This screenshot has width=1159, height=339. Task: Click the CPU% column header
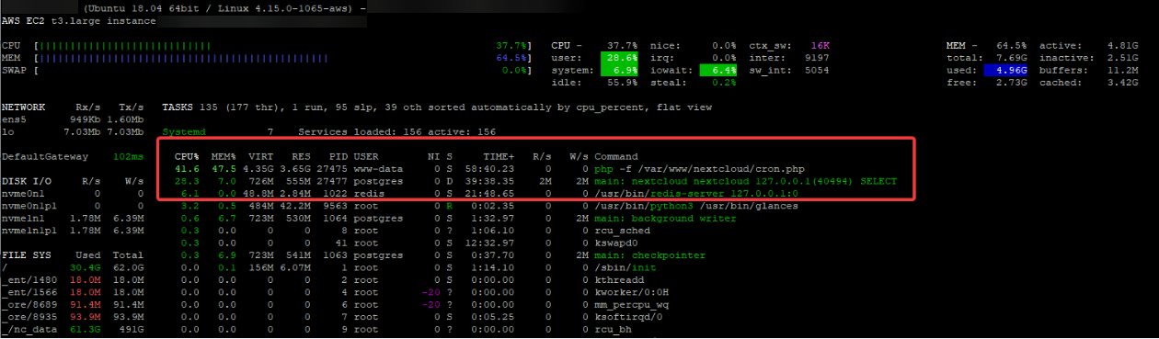[x=186, y=157]
